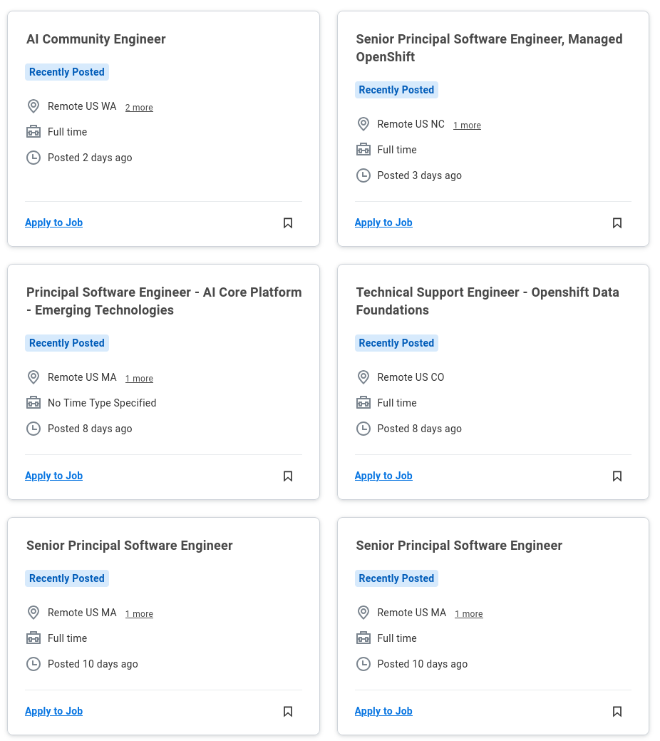Toggle bookmark on the Managed OpenShift job
660x741 pixels.
617,223
